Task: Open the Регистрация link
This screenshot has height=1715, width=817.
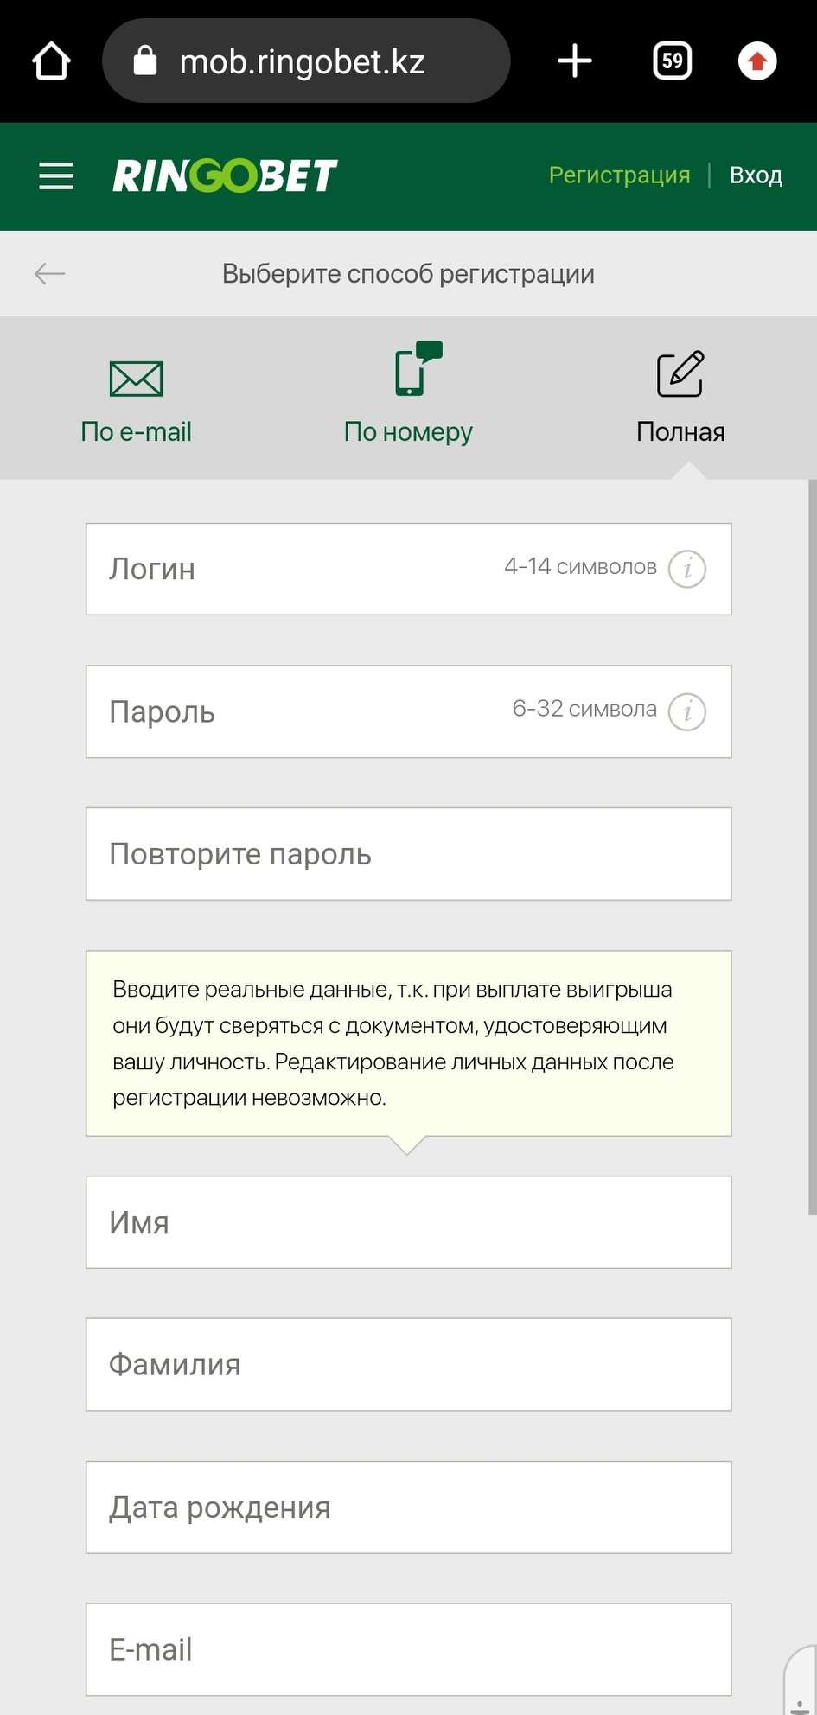Action: click(619, 175)
